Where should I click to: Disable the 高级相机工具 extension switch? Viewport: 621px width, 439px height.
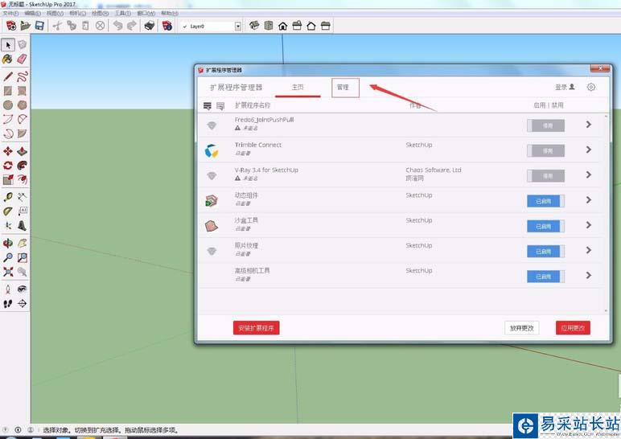(545, 277)
